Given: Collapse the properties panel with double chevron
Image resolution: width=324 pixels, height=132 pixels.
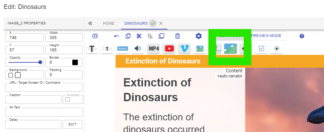Looking at the screenshot, I should tap(90, 23).
